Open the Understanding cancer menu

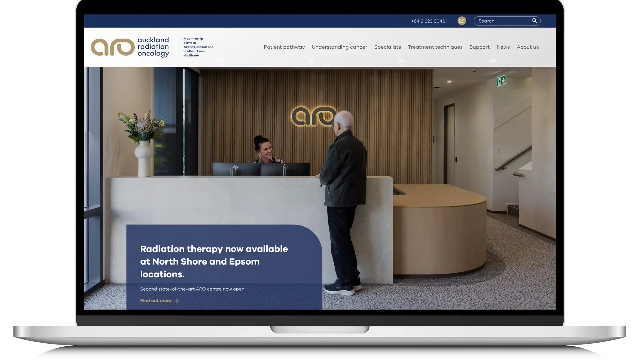click(339, 47)
